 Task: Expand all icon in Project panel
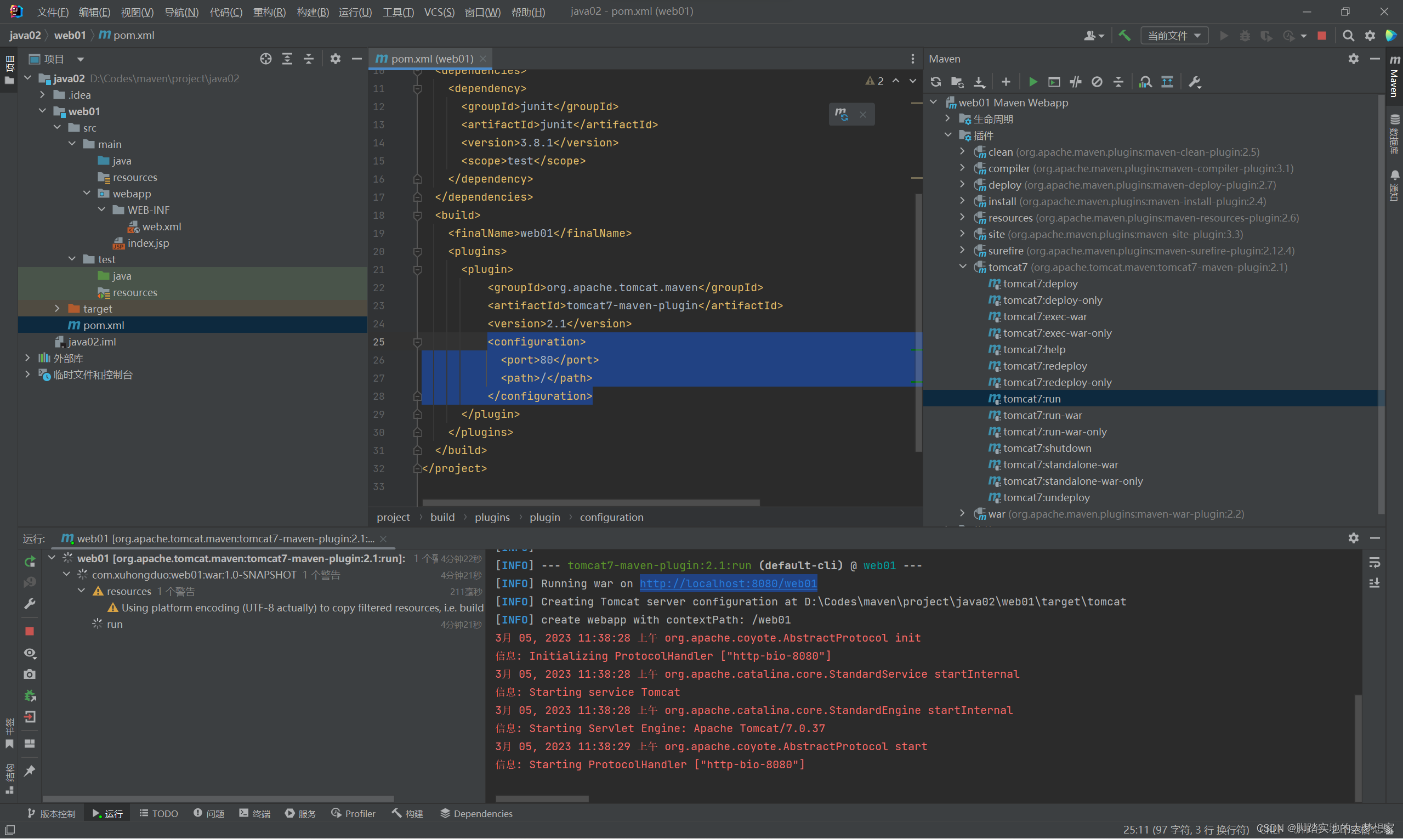pos(287,59)
